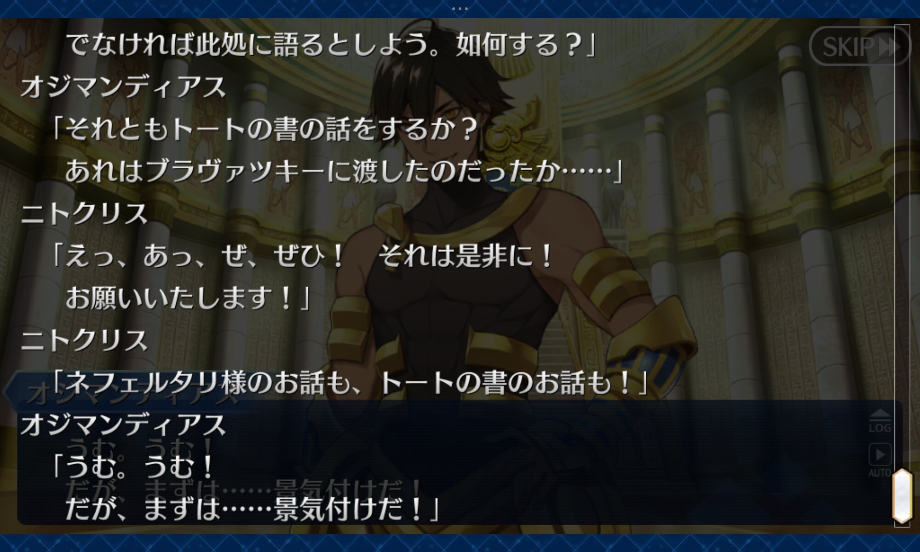Click the line お願いいたします！
Screen dimensions: 920x552
(x=188, y=298)
